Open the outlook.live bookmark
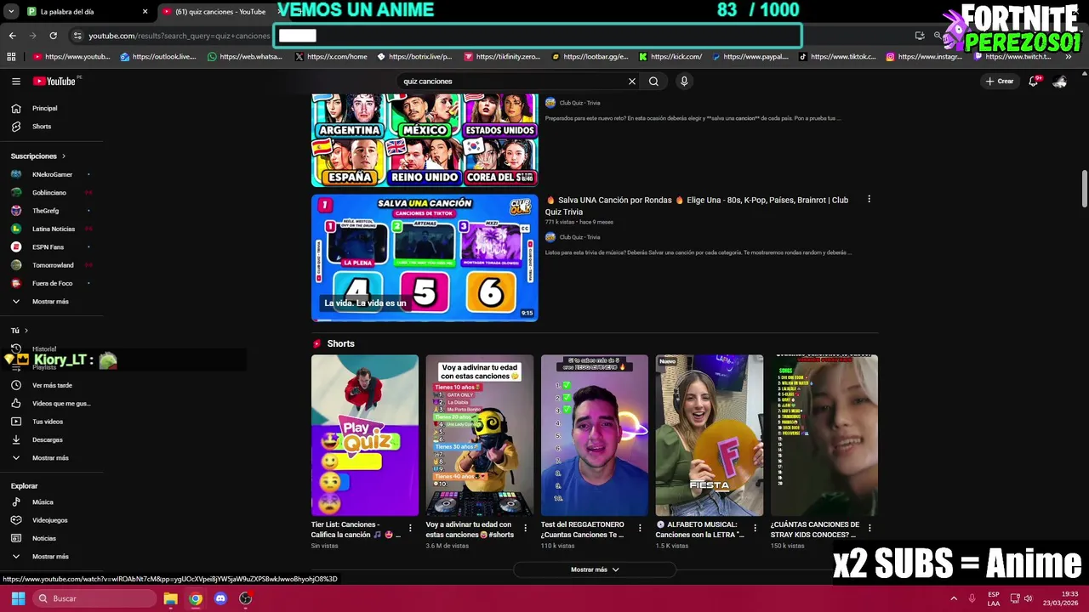 pos(158,57)
